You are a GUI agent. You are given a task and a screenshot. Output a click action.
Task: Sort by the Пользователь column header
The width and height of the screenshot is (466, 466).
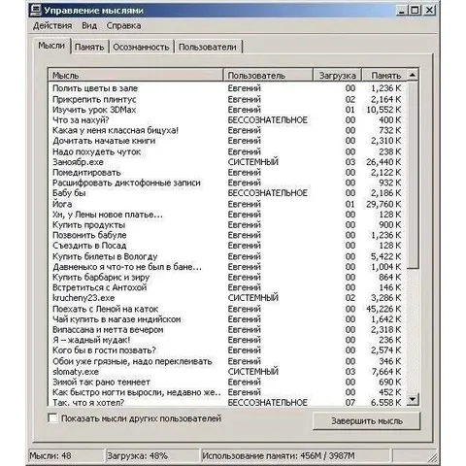click(268, 76)
